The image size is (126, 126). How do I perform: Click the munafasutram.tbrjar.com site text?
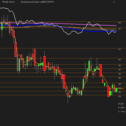pyautogui.click(x=32, y=2)
